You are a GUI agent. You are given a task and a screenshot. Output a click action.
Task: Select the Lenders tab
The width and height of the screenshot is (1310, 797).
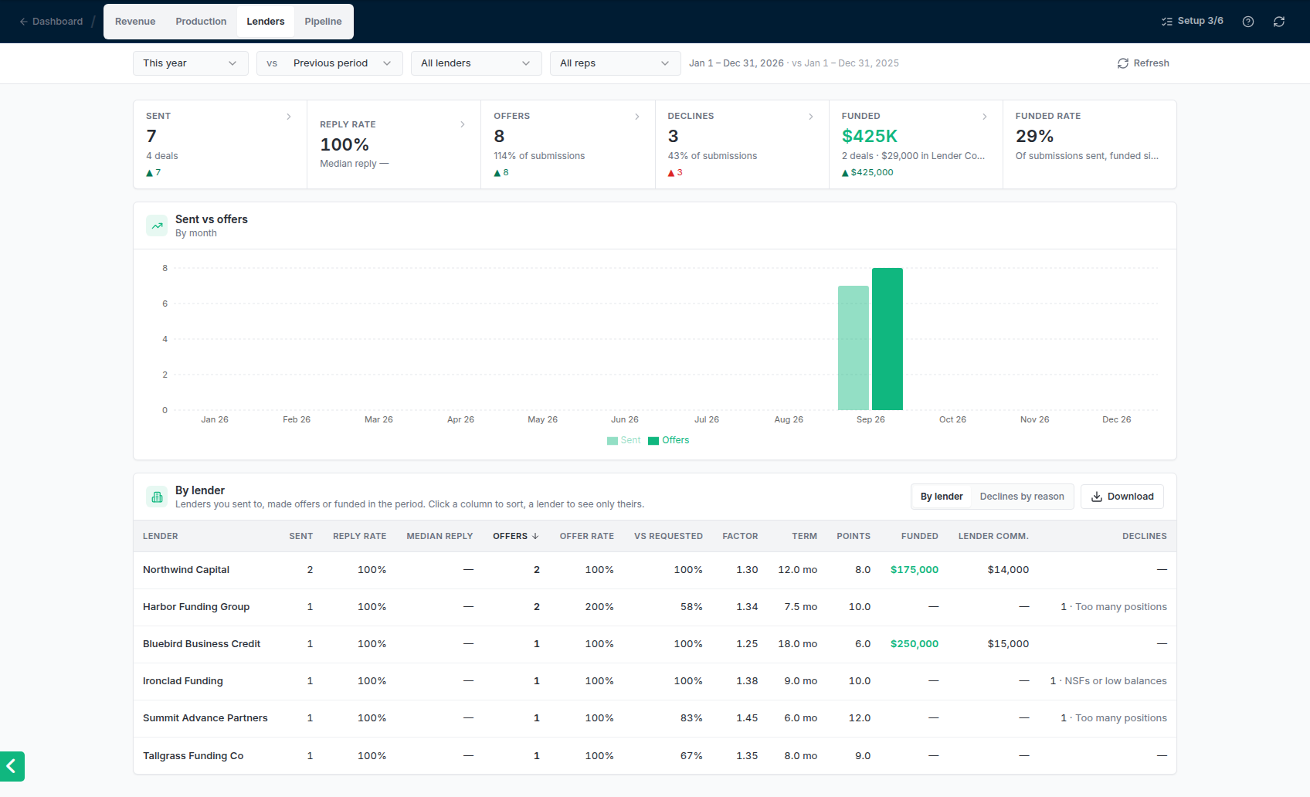pyautogui.click(x=266, y=22)
